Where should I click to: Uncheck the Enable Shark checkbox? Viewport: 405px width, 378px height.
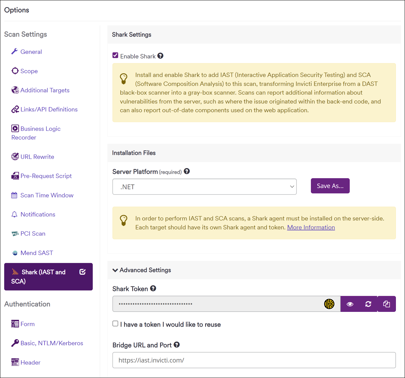115,56
